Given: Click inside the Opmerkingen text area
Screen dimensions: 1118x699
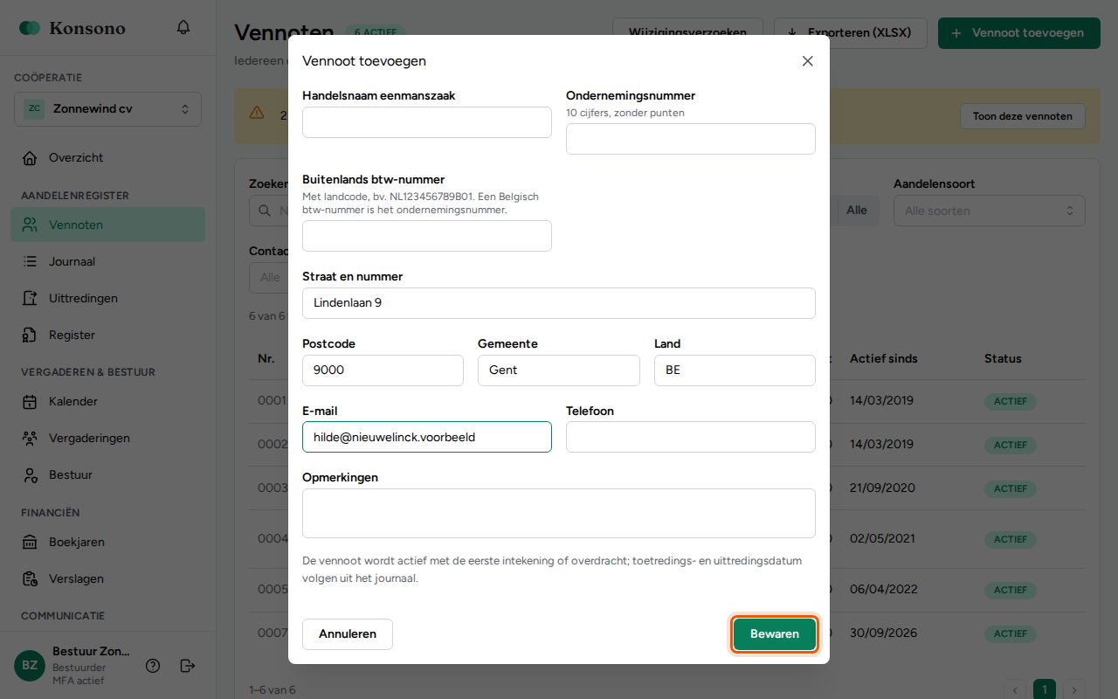Looking at the screenshot, I should pyautogui.click(x=559, y=513).
